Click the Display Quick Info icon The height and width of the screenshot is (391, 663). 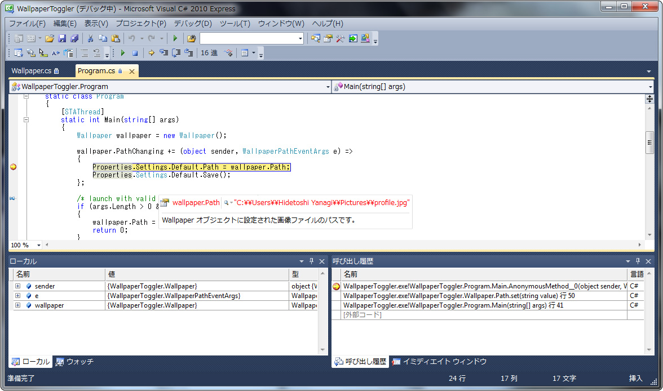coord(43,53)
